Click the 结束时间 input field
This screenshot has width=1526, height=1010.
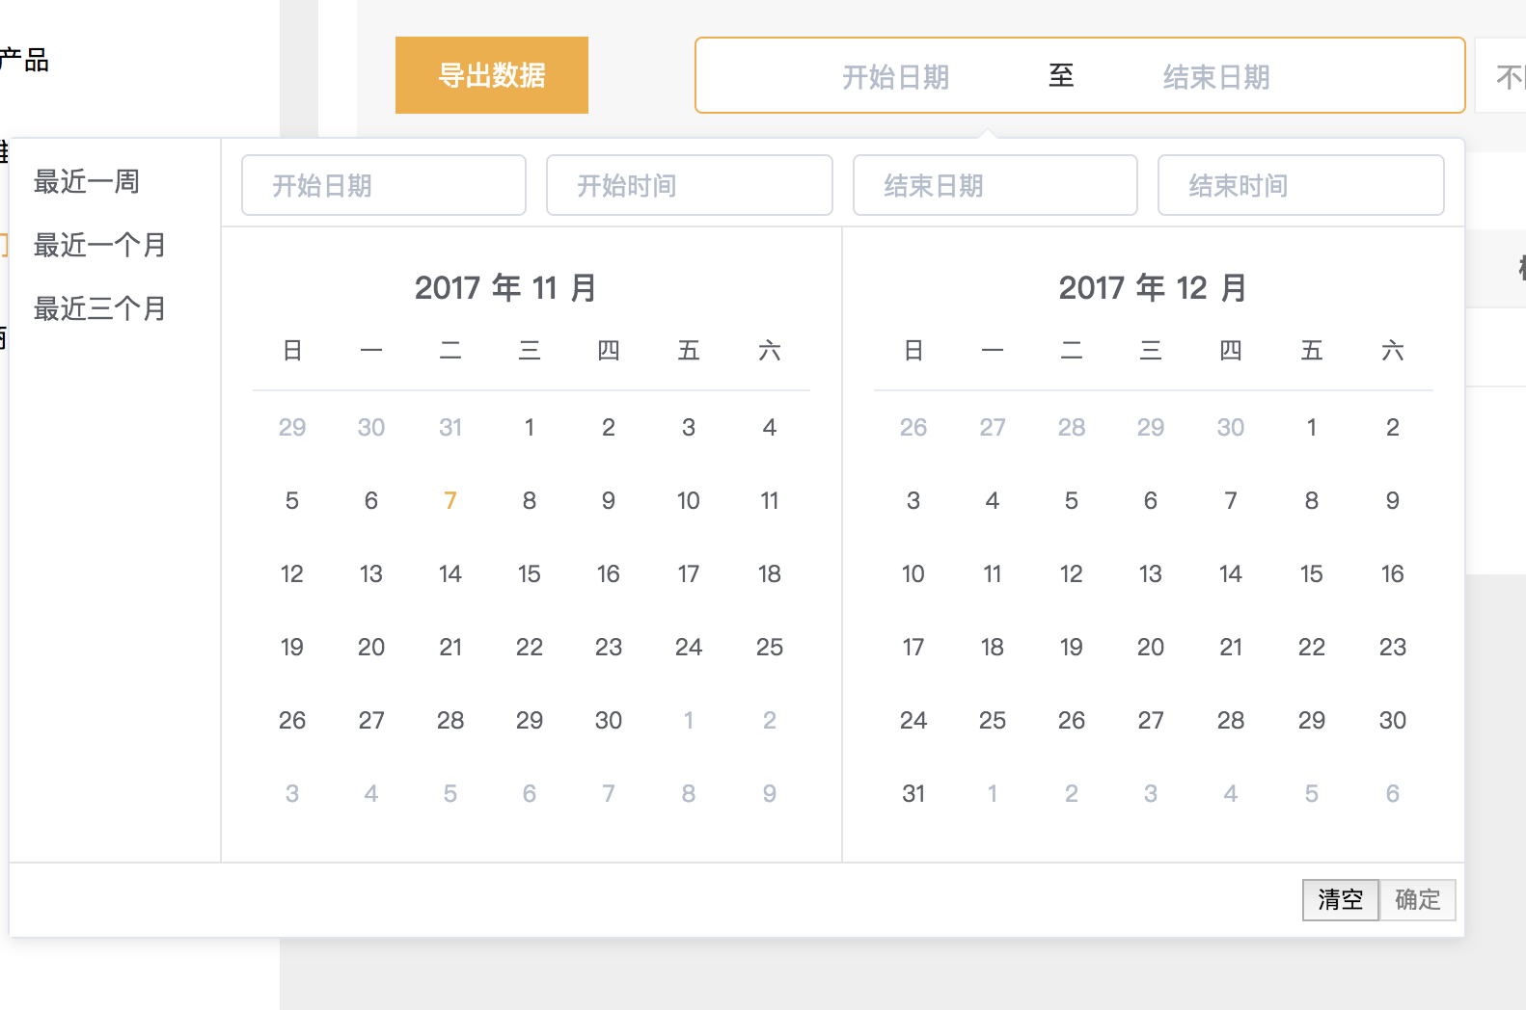(1300, 185)
